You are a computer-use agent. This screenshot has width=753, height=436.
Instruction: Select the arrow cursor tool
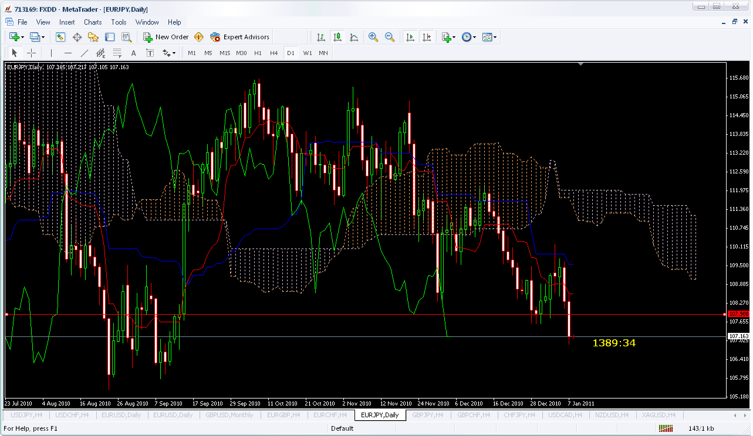pos(15,53)
